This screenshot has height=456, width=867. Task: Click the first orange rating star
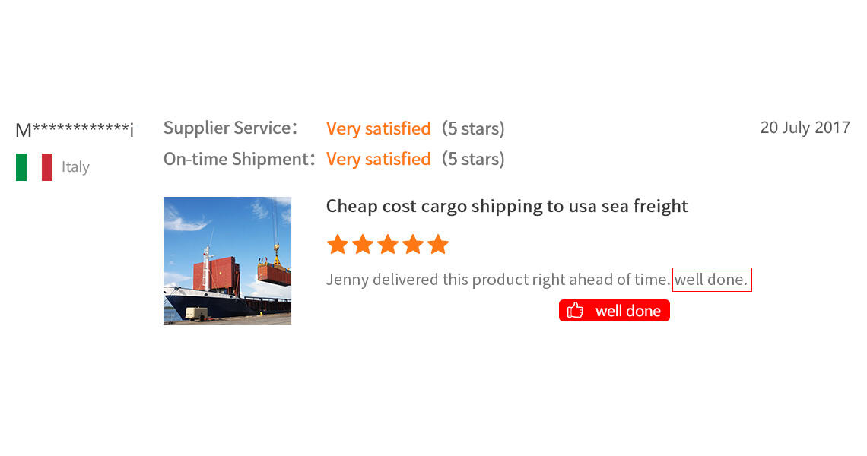coord(337,245)
